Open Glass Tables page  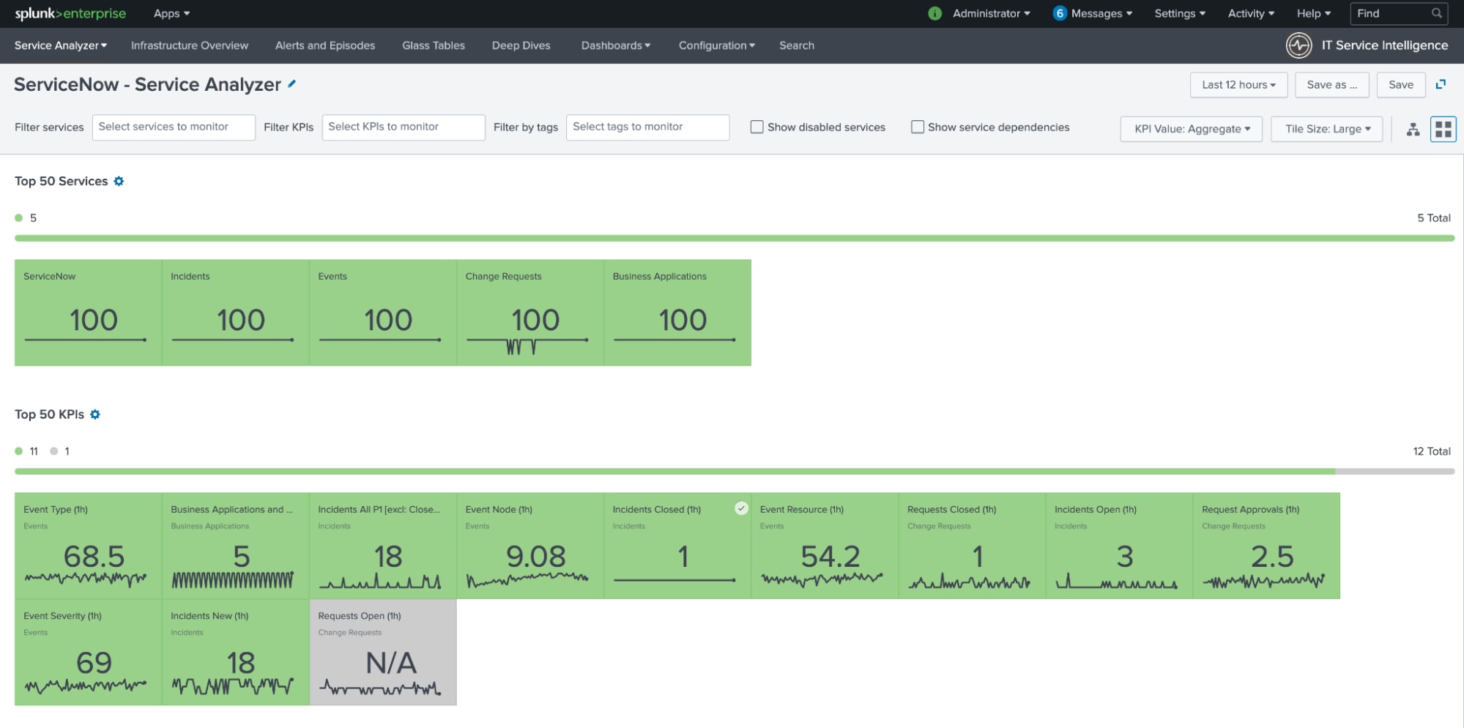[x=434, y=45]
